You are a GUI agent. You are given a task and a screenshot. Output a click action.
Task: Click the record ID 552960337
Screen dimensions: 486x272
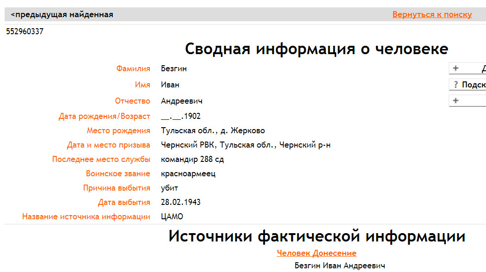(25, 32)
